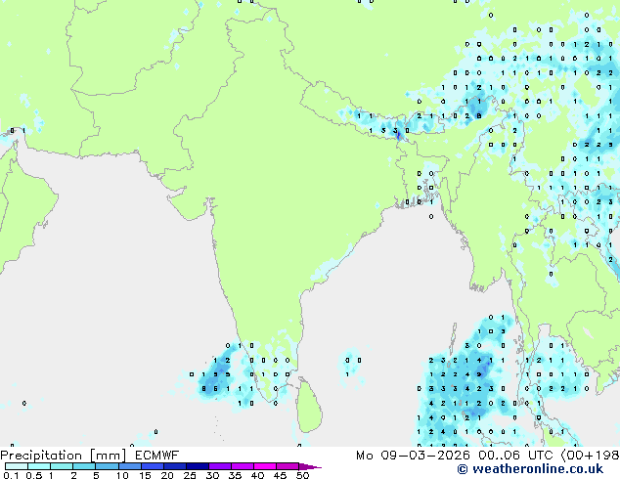The height and width of the screenshot is (479, 620).
Task: Click the '0.1' legend label
Action: [x=11, y=475]
